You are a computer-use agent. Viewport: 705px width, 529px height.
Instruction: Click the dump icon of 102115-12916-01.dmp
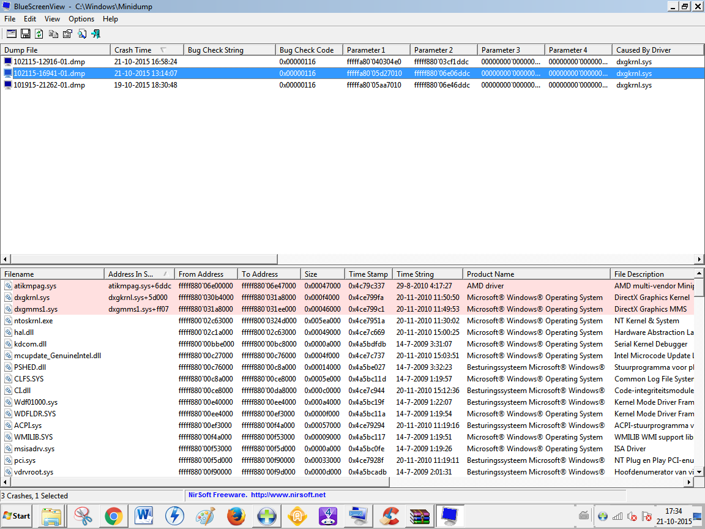coord(7,62)
